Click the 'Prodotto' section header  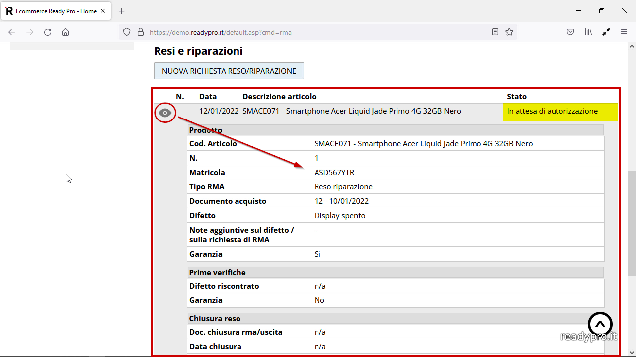(396, 130)
